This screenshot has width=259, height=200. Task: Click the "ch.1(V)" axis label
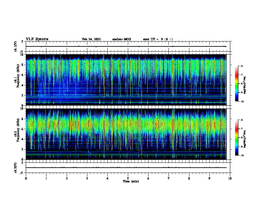click(x=15, y=46)
